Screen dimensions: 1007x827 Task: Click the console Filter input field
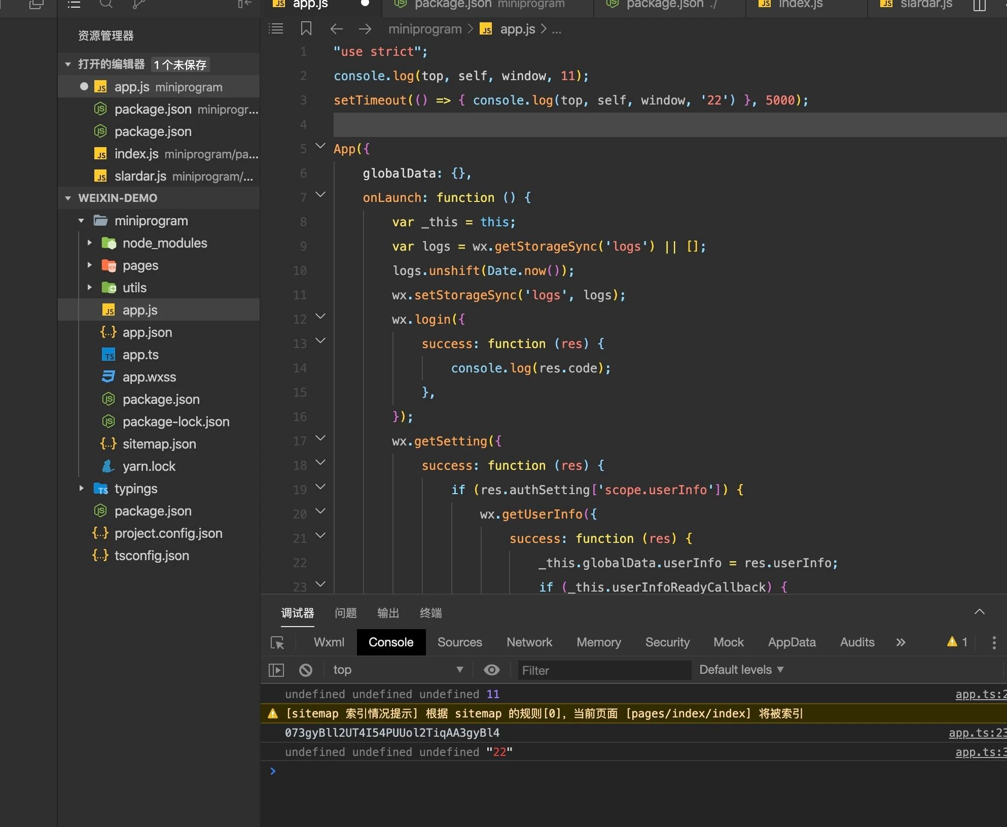pyautogui.click(x=603, y=670)
